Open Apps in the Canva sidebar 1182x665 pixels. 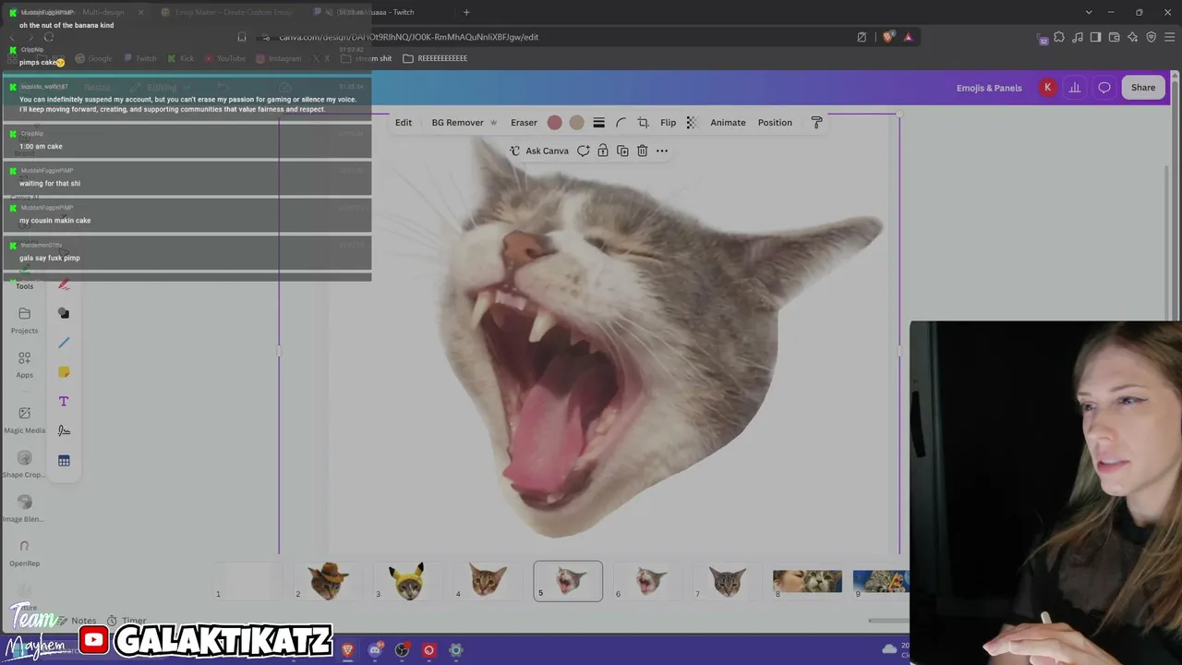click(x=24, y=366)
